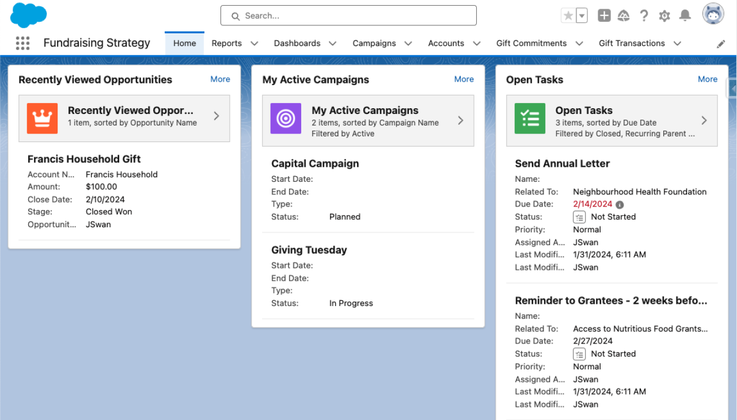Open the App Launcher dots grid
This screenshot has width=737, height=420.
tap(22, 43)
